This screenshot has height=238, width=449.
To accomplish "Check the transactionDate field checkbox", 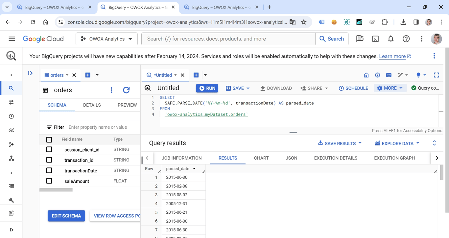I will tap(49, 170).
